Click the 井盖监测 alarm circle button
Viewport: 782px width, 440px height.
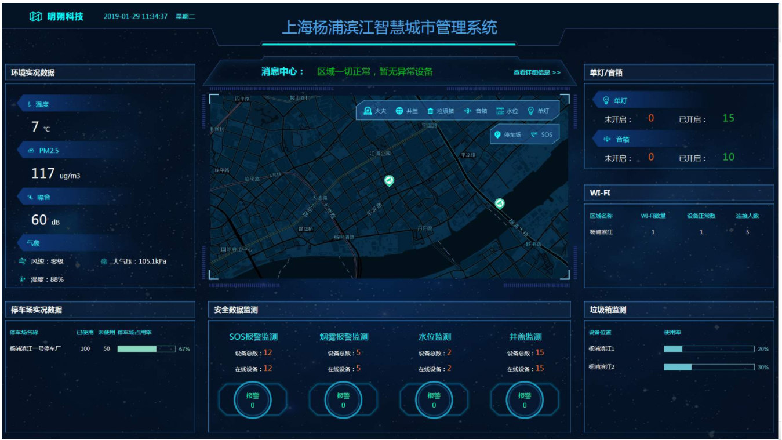(x=525, y=400)
